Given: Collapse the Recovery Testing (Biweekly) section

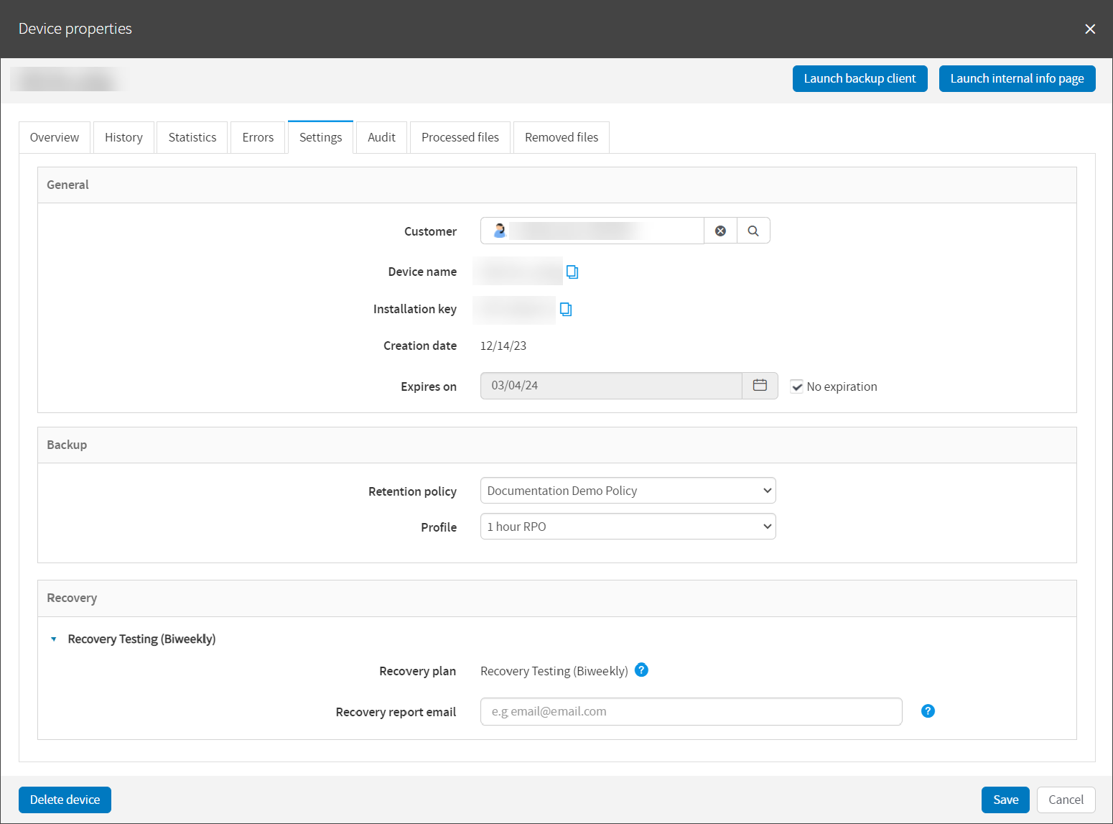Looking at the screenshot, I should [x=54, y=639].
